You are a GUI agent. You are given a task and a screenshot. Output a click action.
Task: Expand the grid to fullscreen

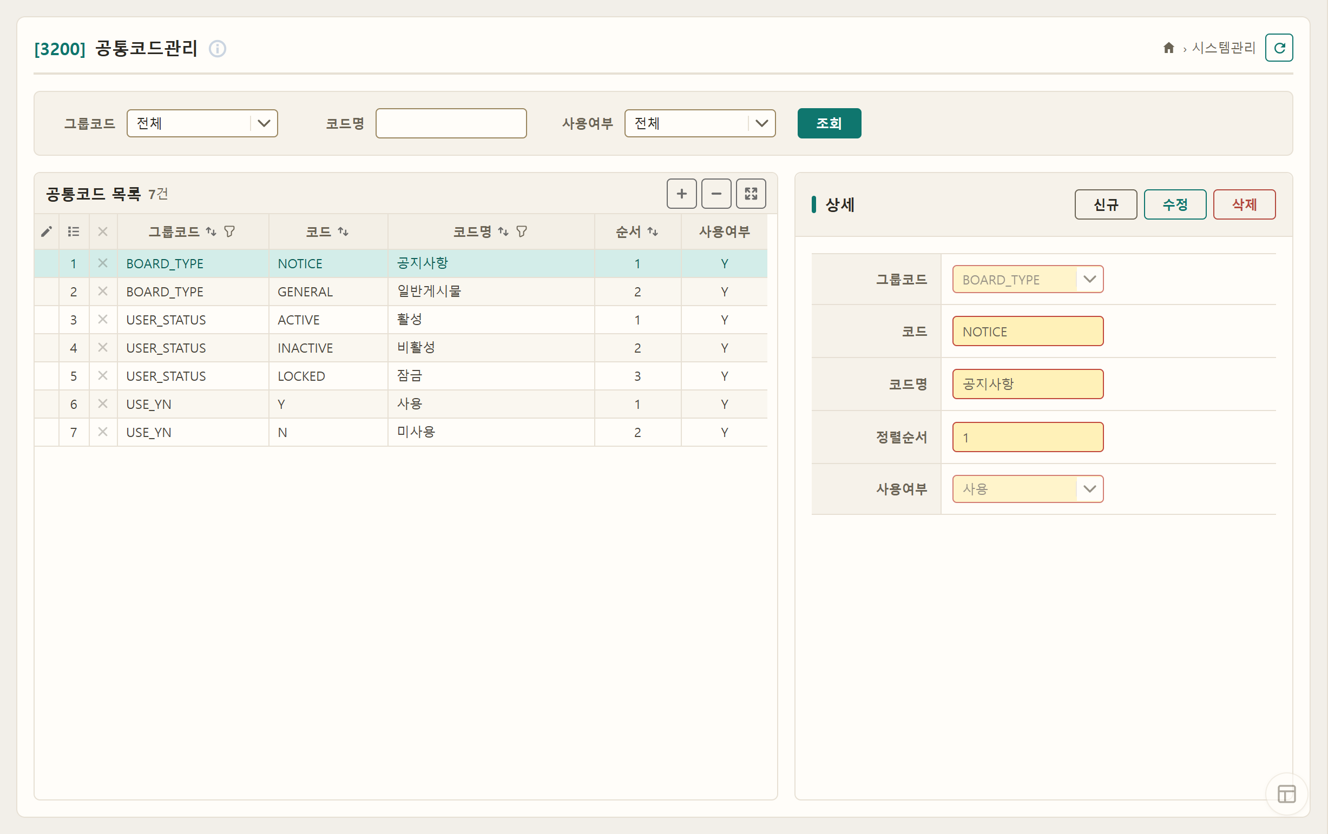tap(751, 194)
